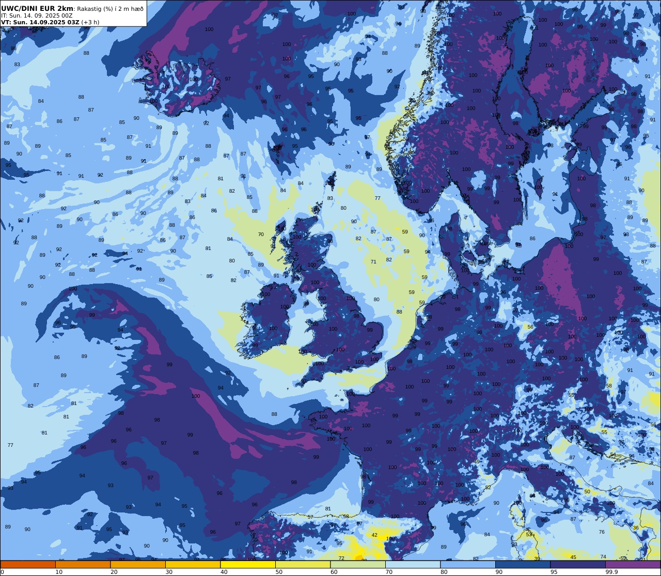
Task: Click legend tick label '10'
Action: tap(59, 572)
